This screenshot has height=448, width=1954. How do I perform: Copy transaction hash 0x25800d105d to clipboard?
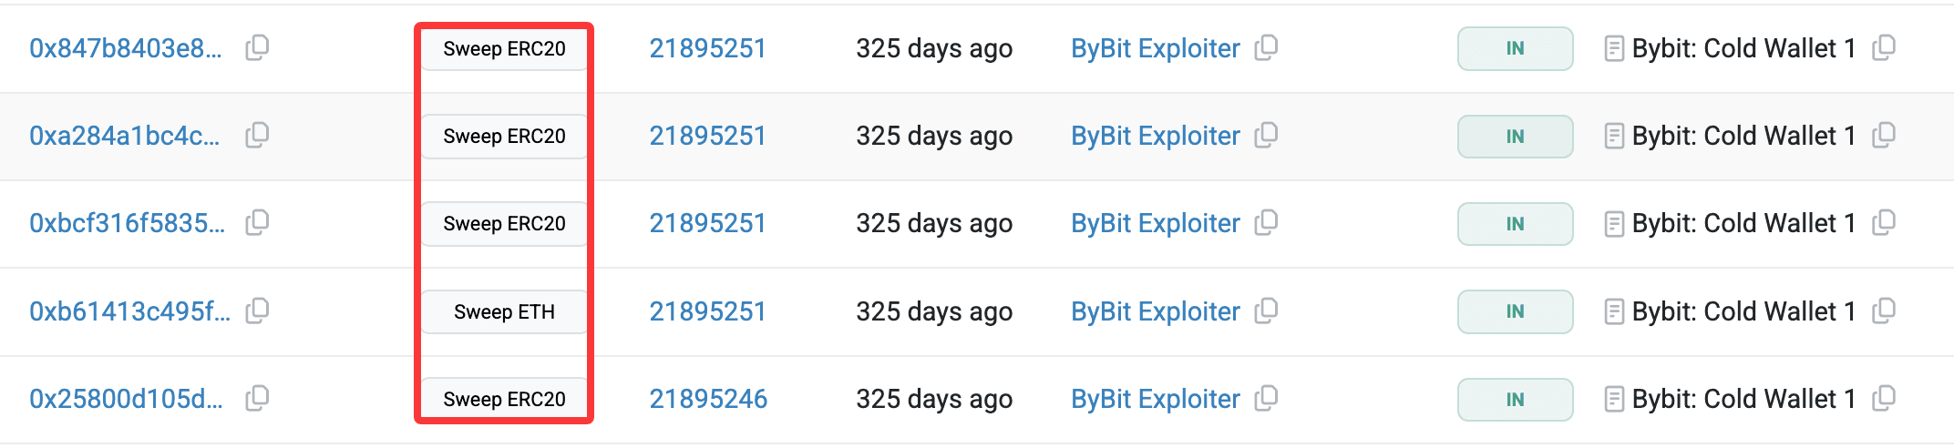[257, 398]
